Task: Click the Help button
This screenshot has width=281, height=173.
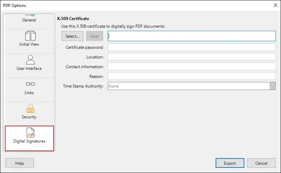Action: [19, 163]
